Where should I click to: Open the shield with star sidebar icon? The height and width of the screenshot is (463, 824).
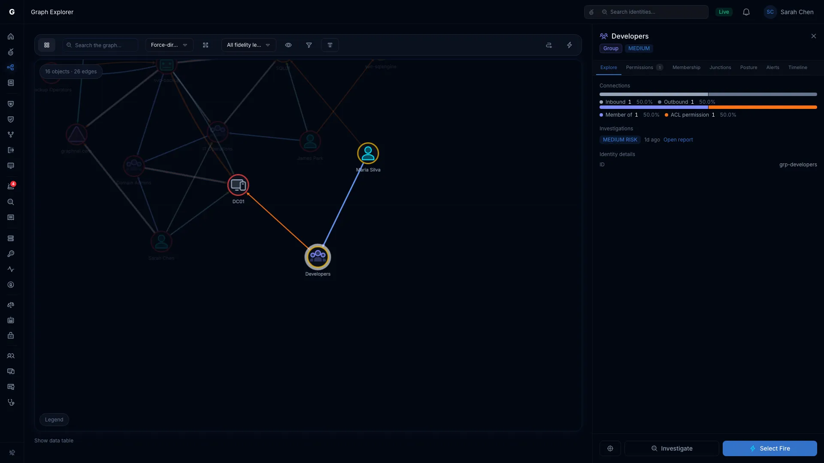(11, 104)
